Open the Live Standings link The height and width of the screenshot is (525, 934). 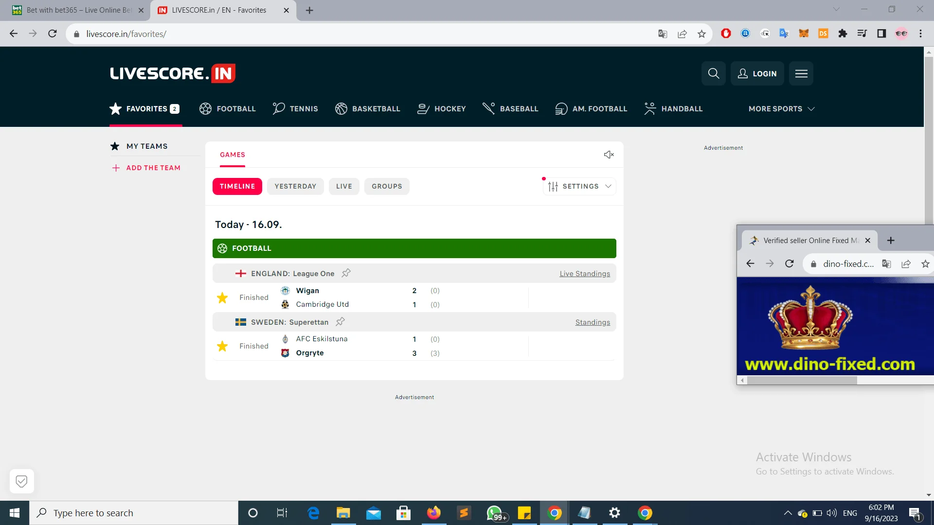(585, 274)
